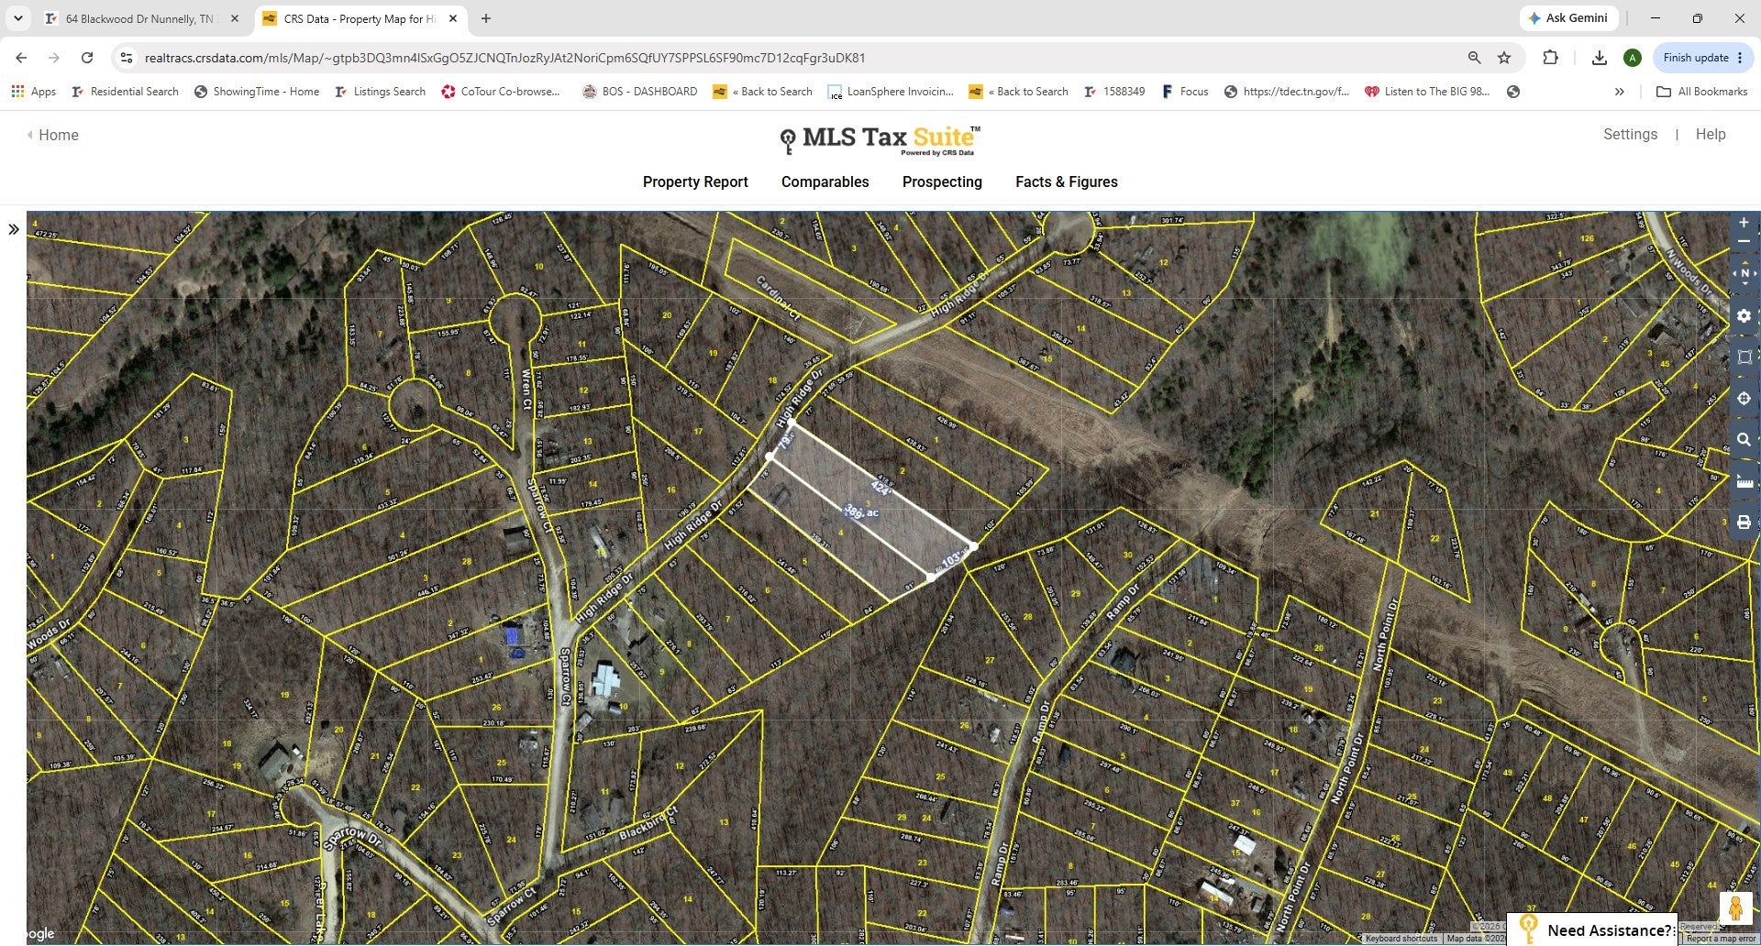Open BOS - DASHBOARD bookmark
Image resolution: width=1761 pixels, height=946 pixels.
640,92
